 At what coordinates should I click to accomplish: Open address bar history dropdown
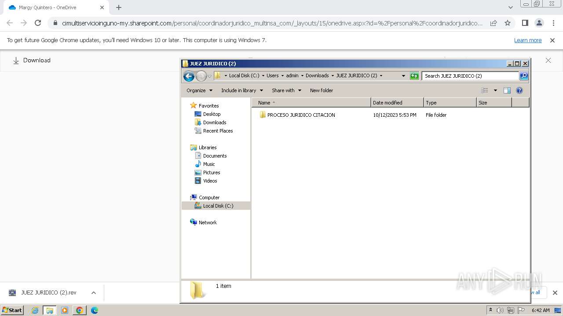(403, 76)
